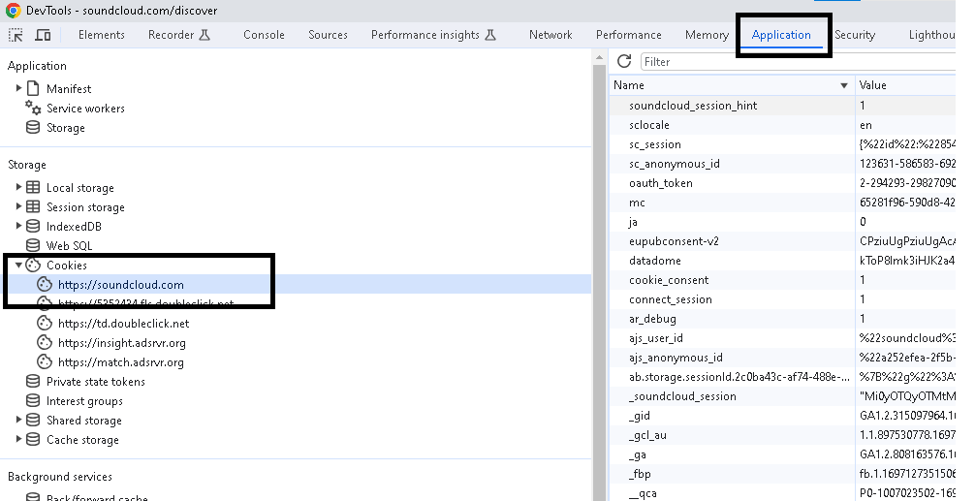Image resolution: width=975 pixels, height=501 pixels.
Task: Click the Web SQL database icon
Action: coord(33,245)
